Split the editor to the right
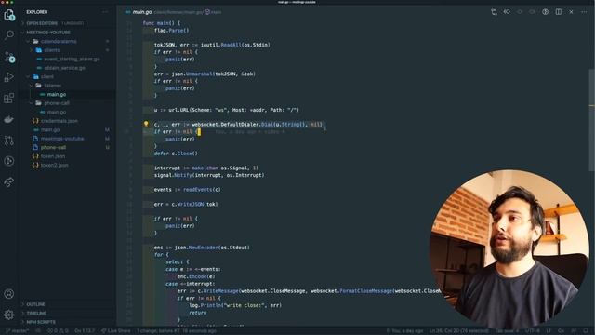The width and height of the screenshot is (595, 335). click(x=558, y=12)
